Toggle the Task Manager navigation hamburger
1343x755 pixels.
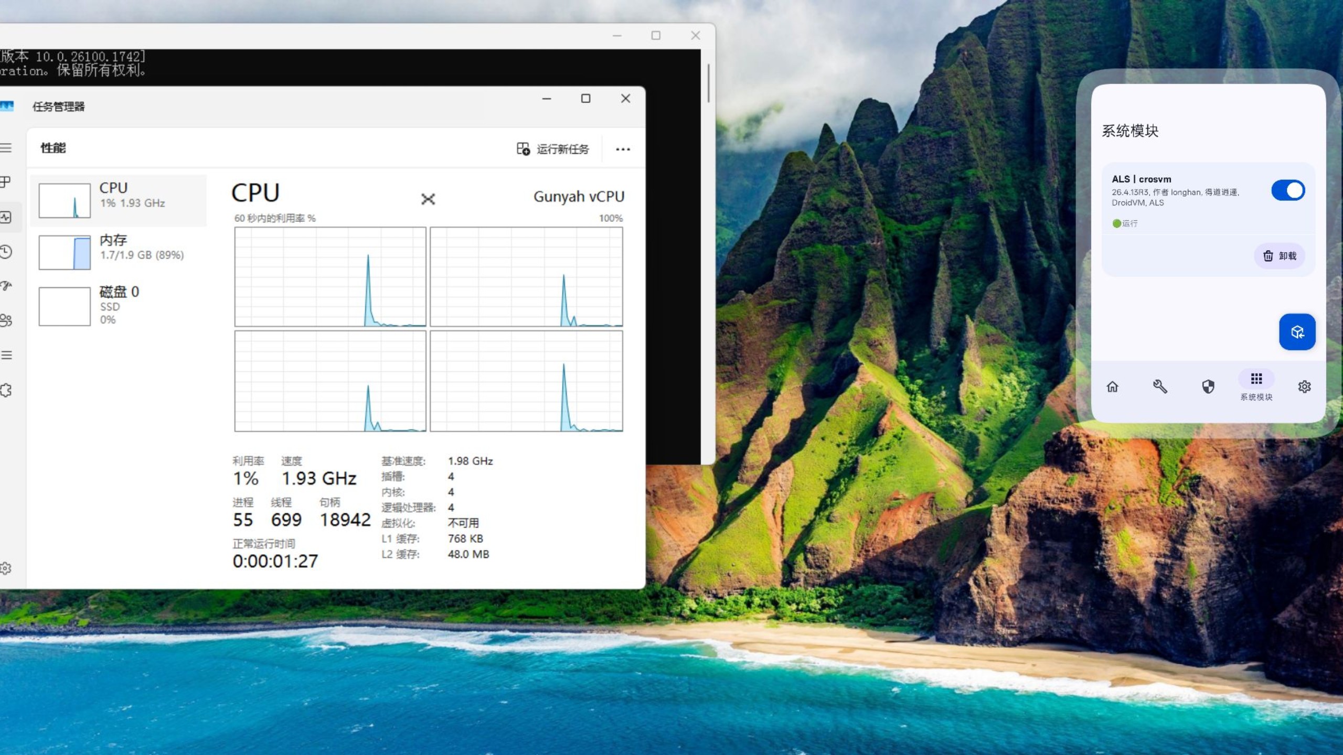7,148
